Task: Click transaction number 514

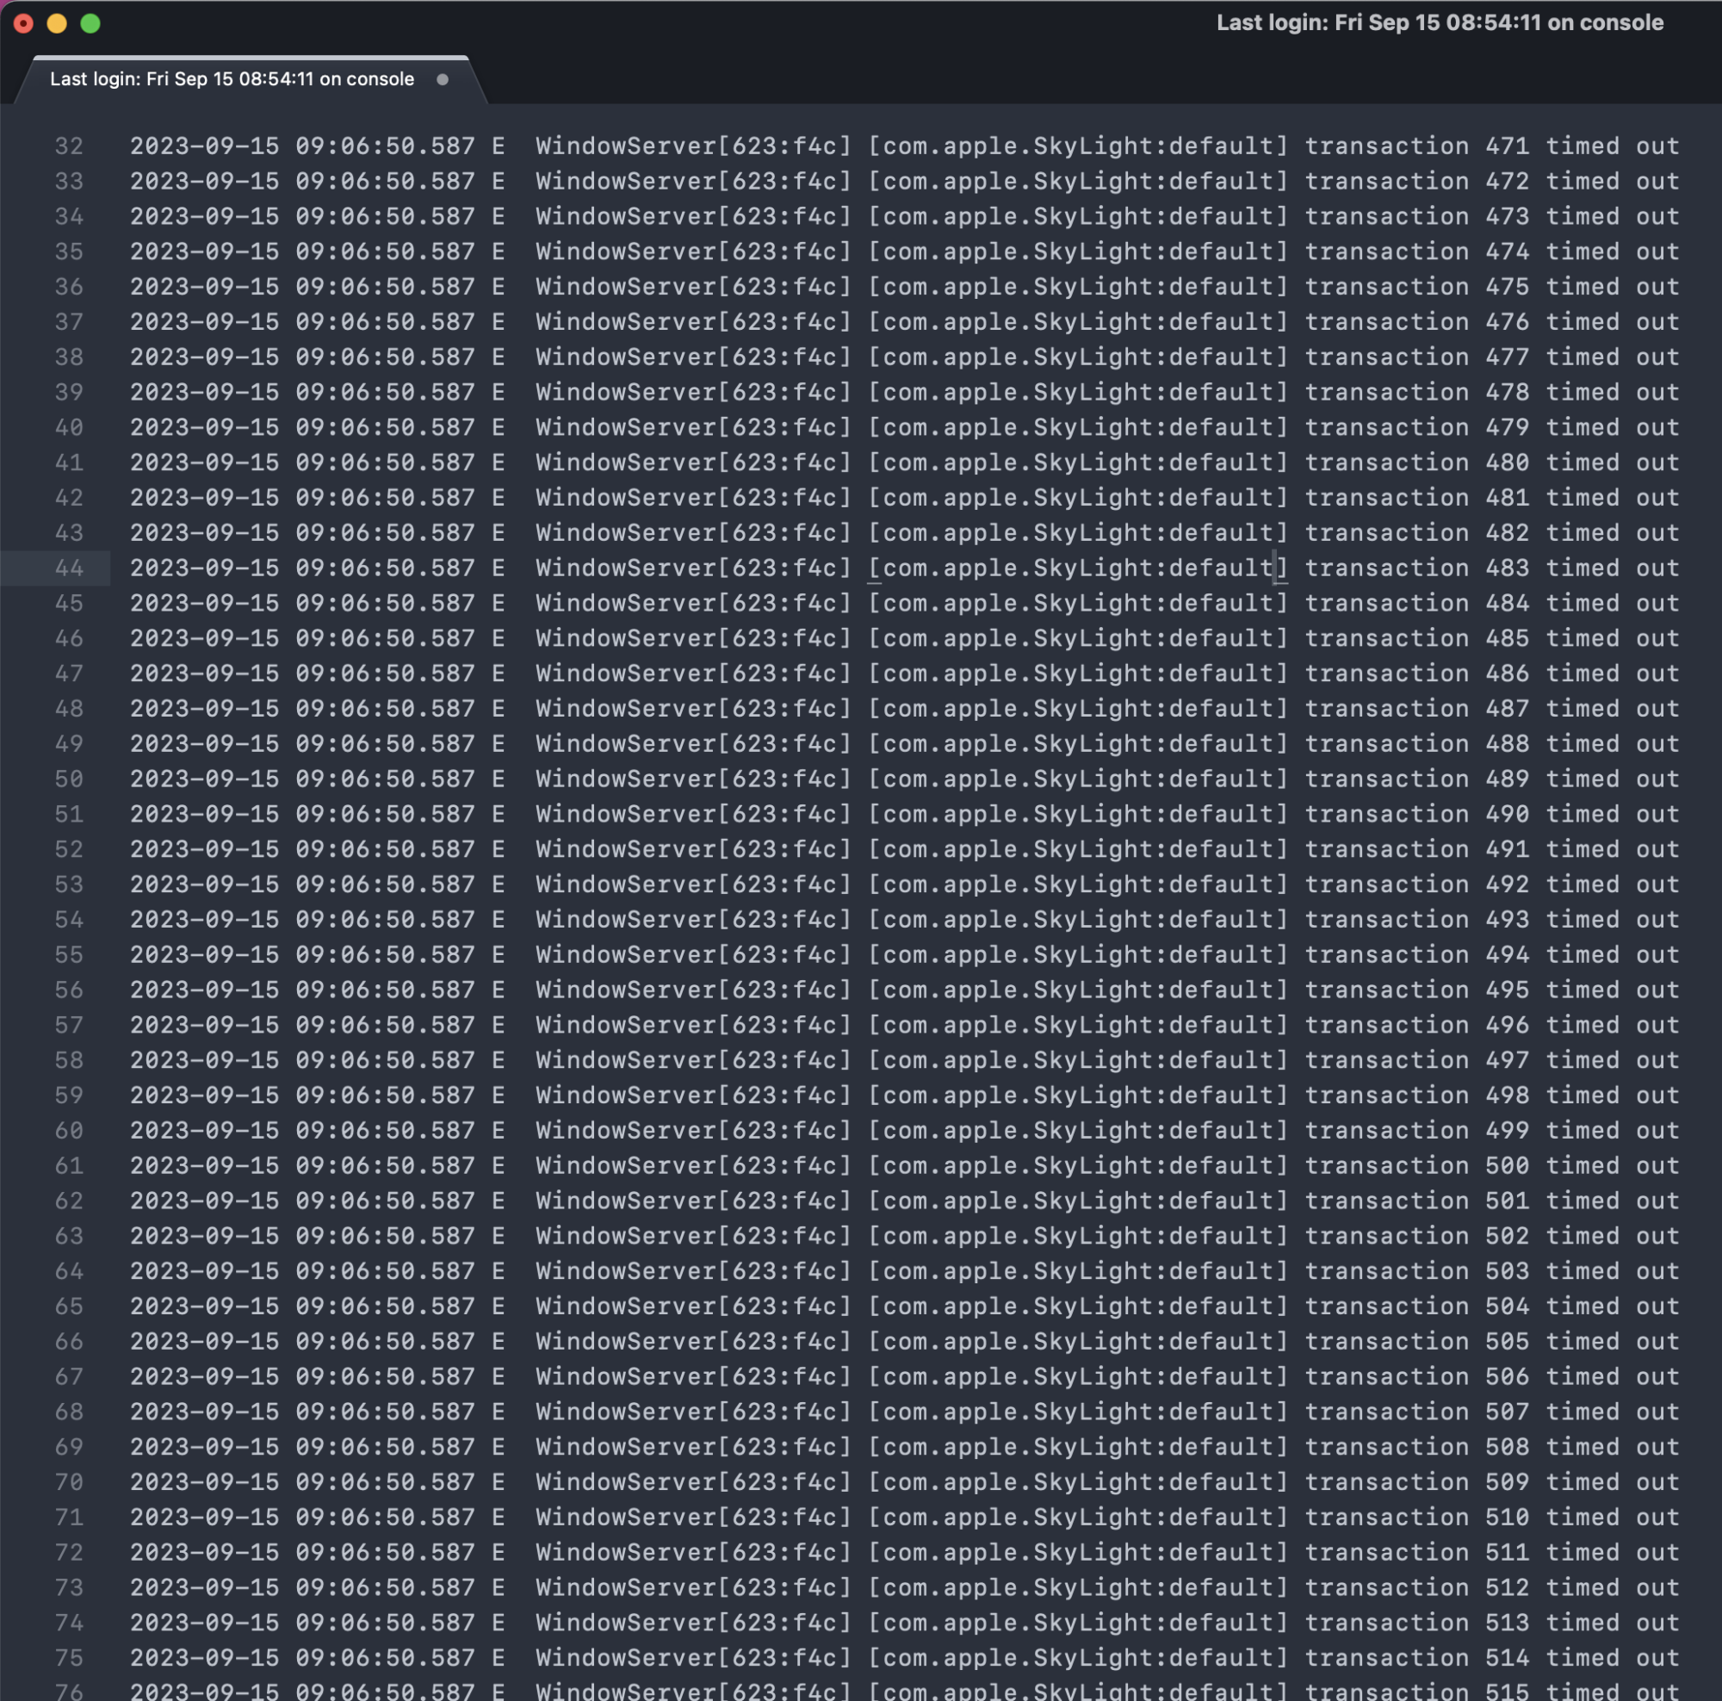Action: click(x=1508, y=1657)
